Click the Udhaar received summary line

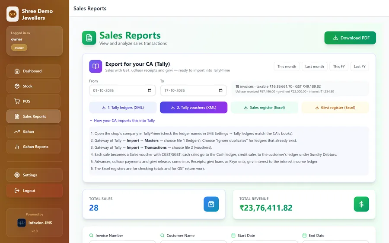point(284,92)
